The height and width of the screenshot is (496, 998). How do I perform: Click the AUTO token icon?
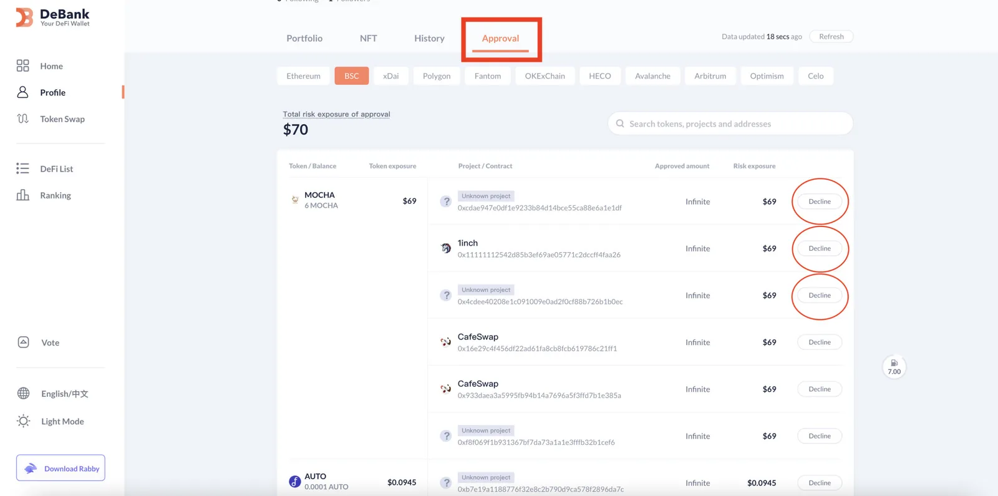click(x=295, y=482)
